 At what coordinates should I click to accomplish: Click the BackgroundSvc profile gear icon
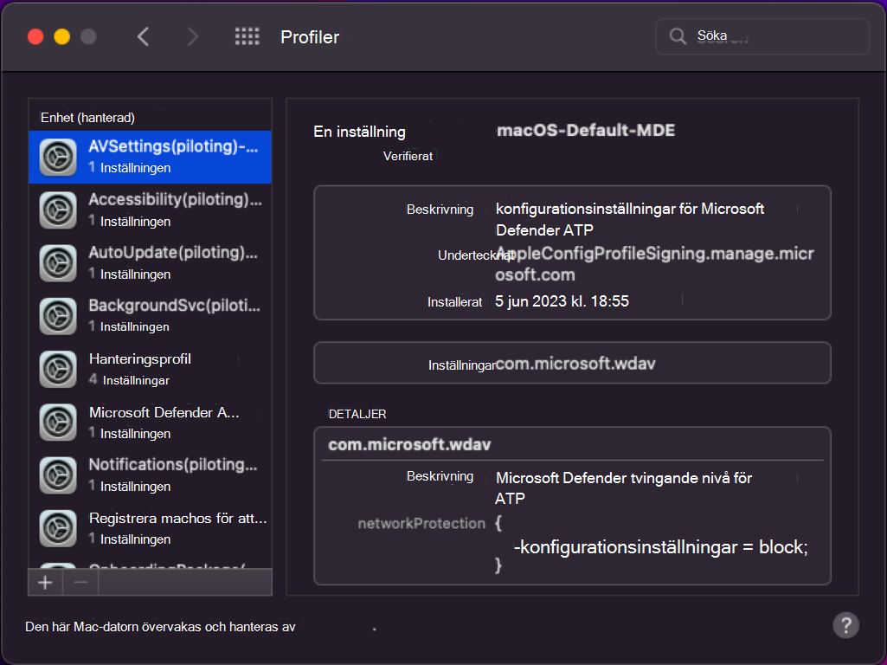coord(58,316)
